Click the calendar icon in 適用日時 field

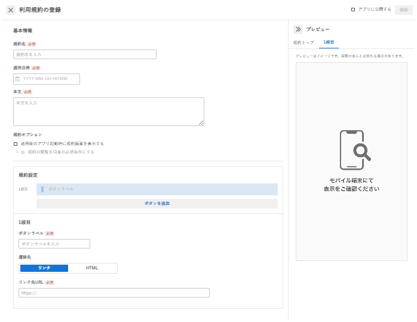tap(17, 79)
